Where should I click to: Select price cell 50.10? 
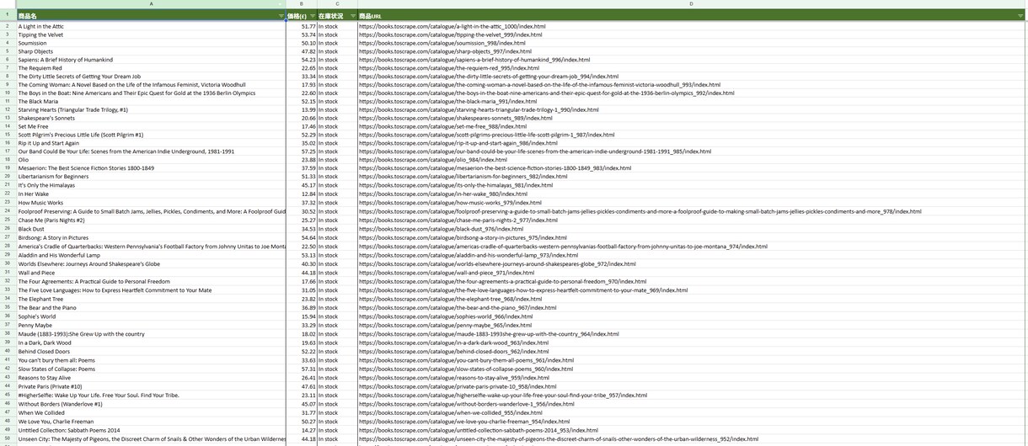302,43
